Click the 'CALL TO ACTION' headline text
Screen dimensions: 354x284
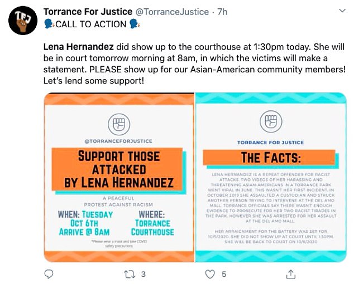(x=90, y=23)
